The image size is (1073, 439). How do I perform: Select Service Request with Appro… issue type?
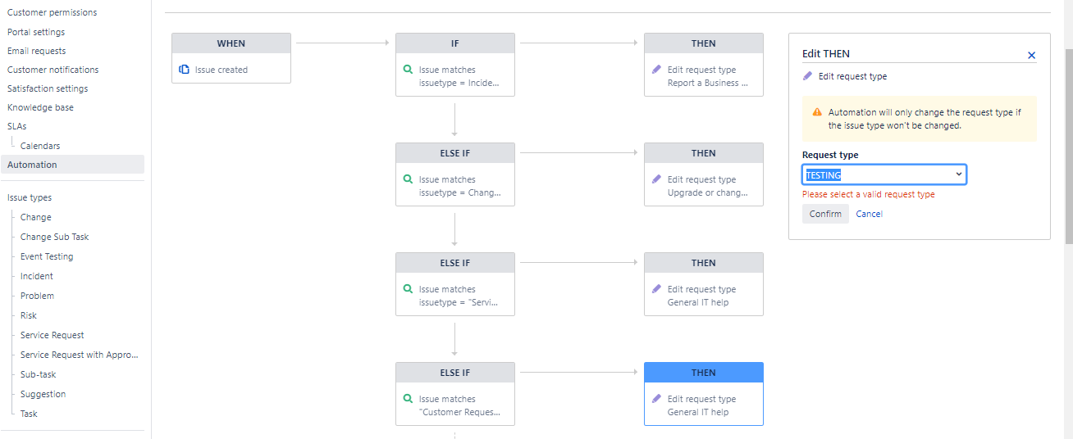click(x=80, y=355)
